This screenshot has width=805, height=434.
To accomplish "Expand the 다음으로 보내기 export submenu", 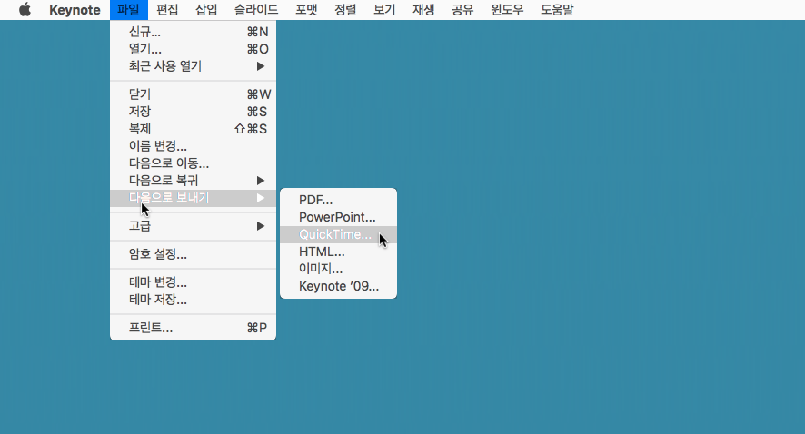I will (193, 198).
